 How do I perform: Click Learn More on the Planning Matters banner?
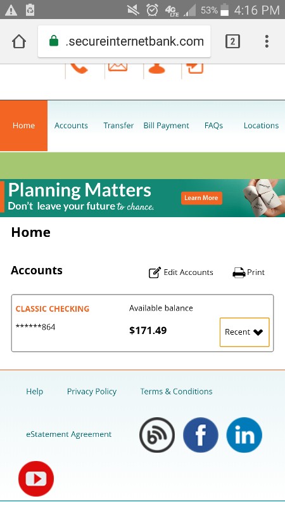[x=201, y=198]
